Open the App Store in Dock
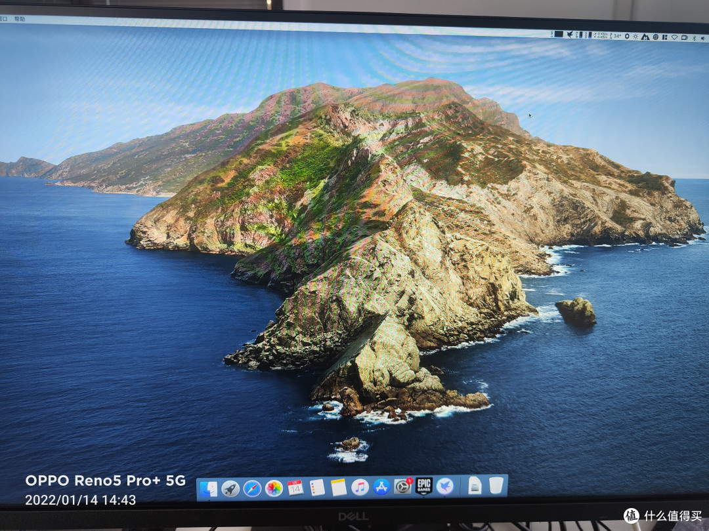 (381, 486)
